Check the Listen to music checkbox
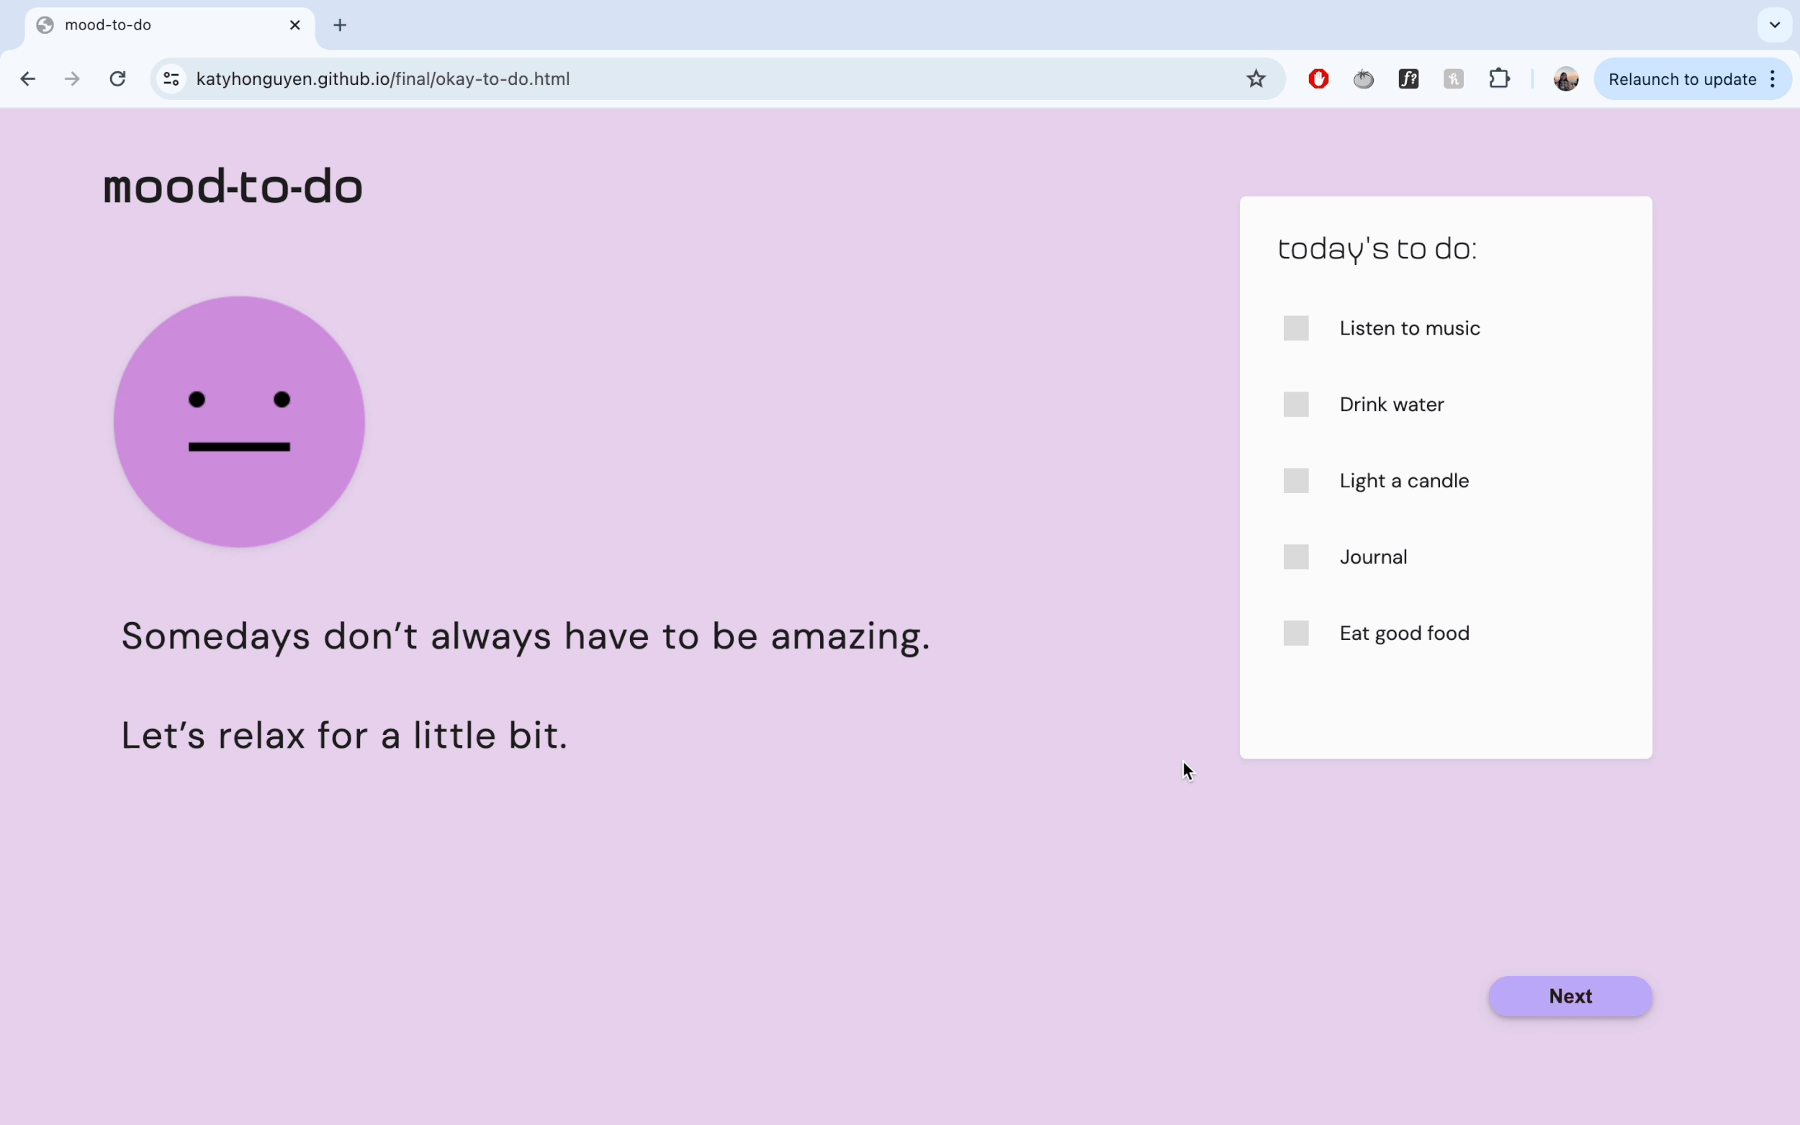1800x1125 pixels. click(x=1295, y=328)
